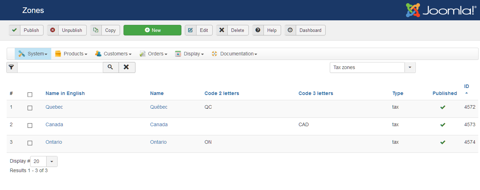Click the green New button
The image size is (480, 190).
point(152,30)
